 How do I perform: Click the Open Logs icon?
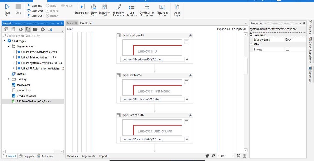coord(177,7)
